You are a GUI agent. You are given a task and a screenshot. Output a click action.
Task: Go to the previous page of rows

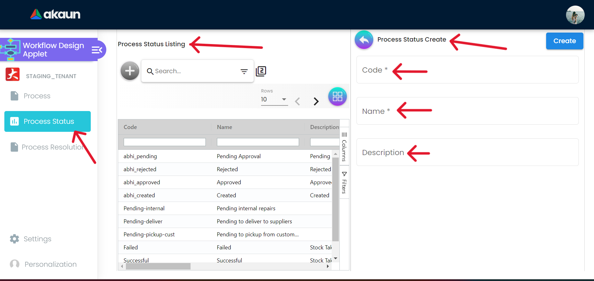297,101
